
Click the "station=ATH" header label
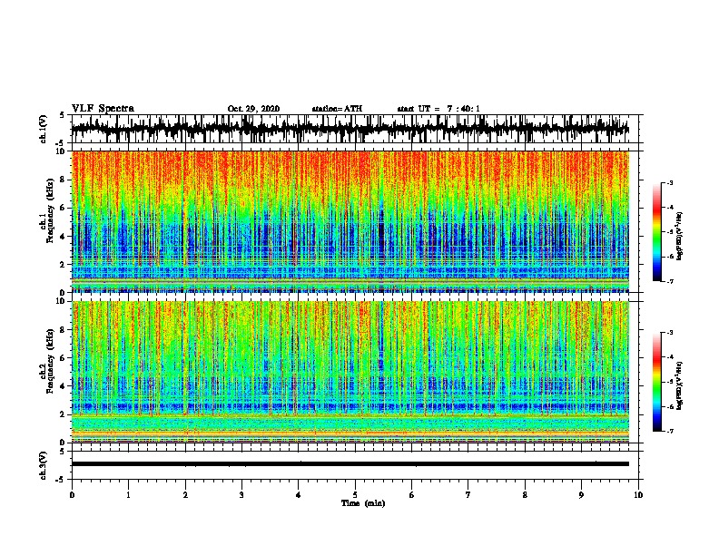pyautogui.click(x=337, y=109)
